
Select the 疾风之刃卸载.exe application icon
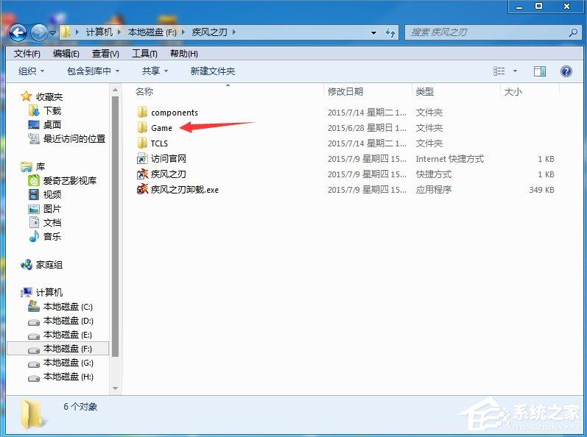tap(142, 190)
